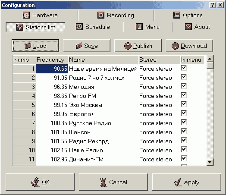Show the About tab

(x=197, y=27)
